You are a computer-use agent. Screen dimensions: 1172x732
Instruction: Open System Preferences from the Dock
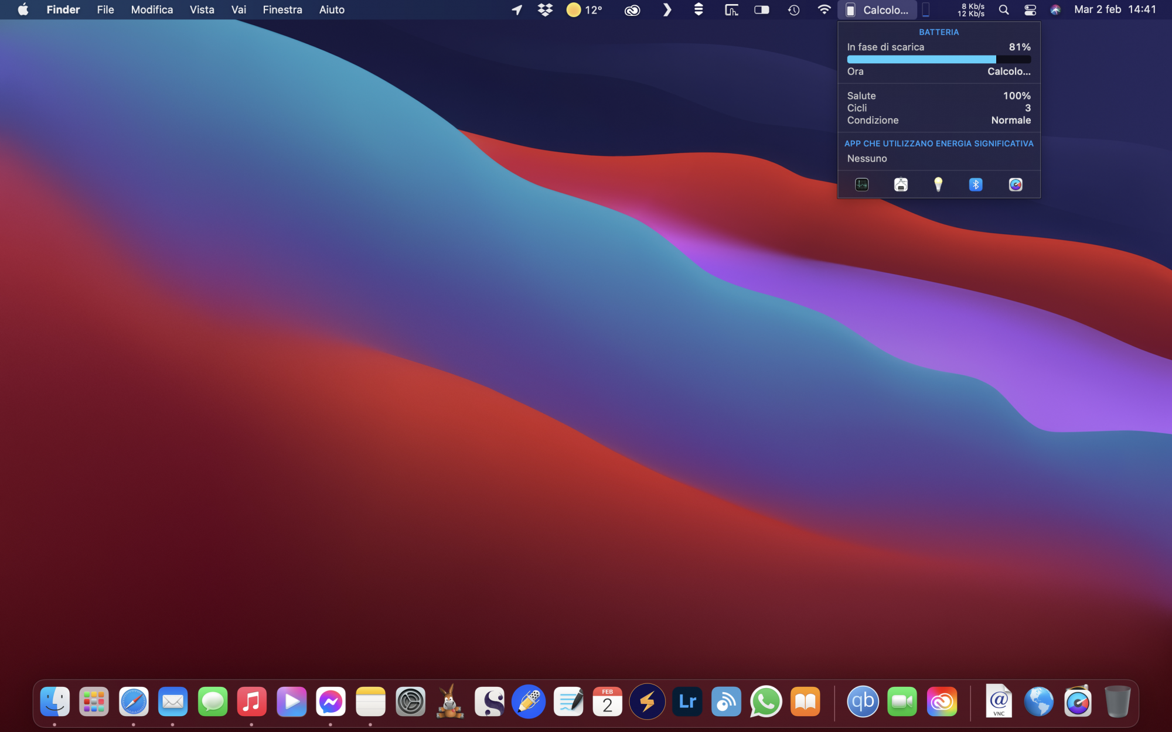point(410,702)
